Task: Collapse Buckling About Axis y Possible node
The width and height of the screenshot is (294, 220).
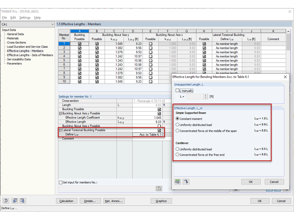Action: [x=60, y=113]
